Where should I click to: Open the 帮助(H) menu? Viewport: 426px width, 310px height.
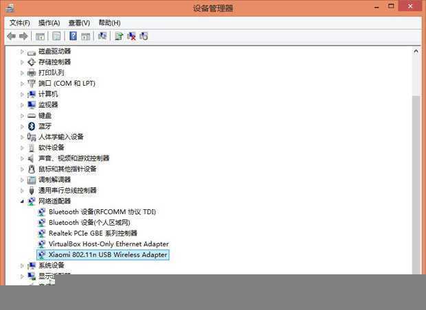[109, 23]
